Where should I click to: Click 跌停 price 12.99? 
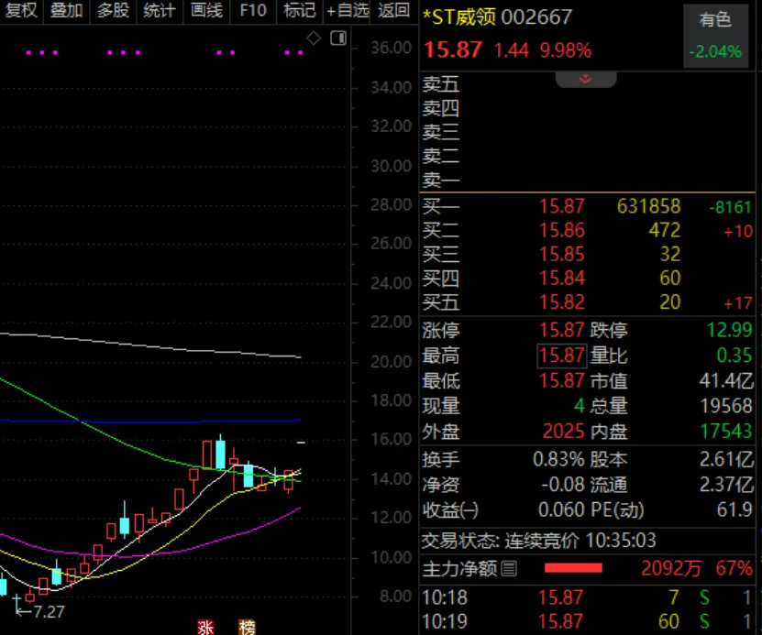tap(729, 330)
